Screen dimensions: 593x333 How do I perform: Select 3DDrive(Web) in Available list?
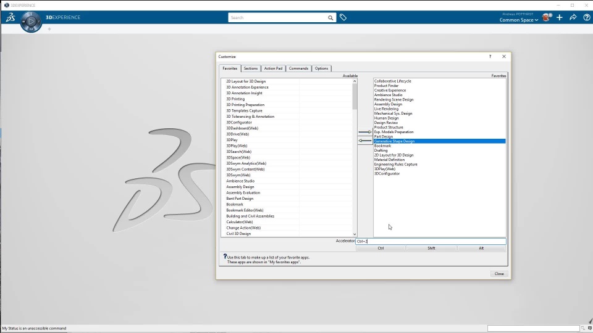237,134
